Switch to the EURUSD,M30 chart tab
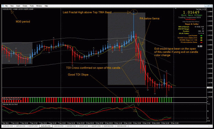 [x=8, y=126]
